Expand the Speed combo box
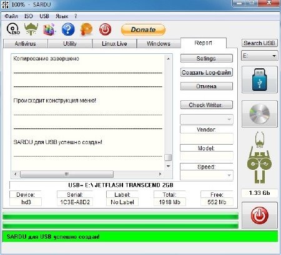Viewport: 281px width, 255px height. pos(207,175)
